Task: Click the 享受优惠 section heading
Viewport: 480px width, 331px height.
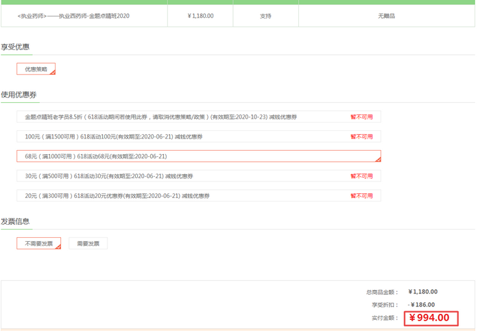Action: point(15,47)
